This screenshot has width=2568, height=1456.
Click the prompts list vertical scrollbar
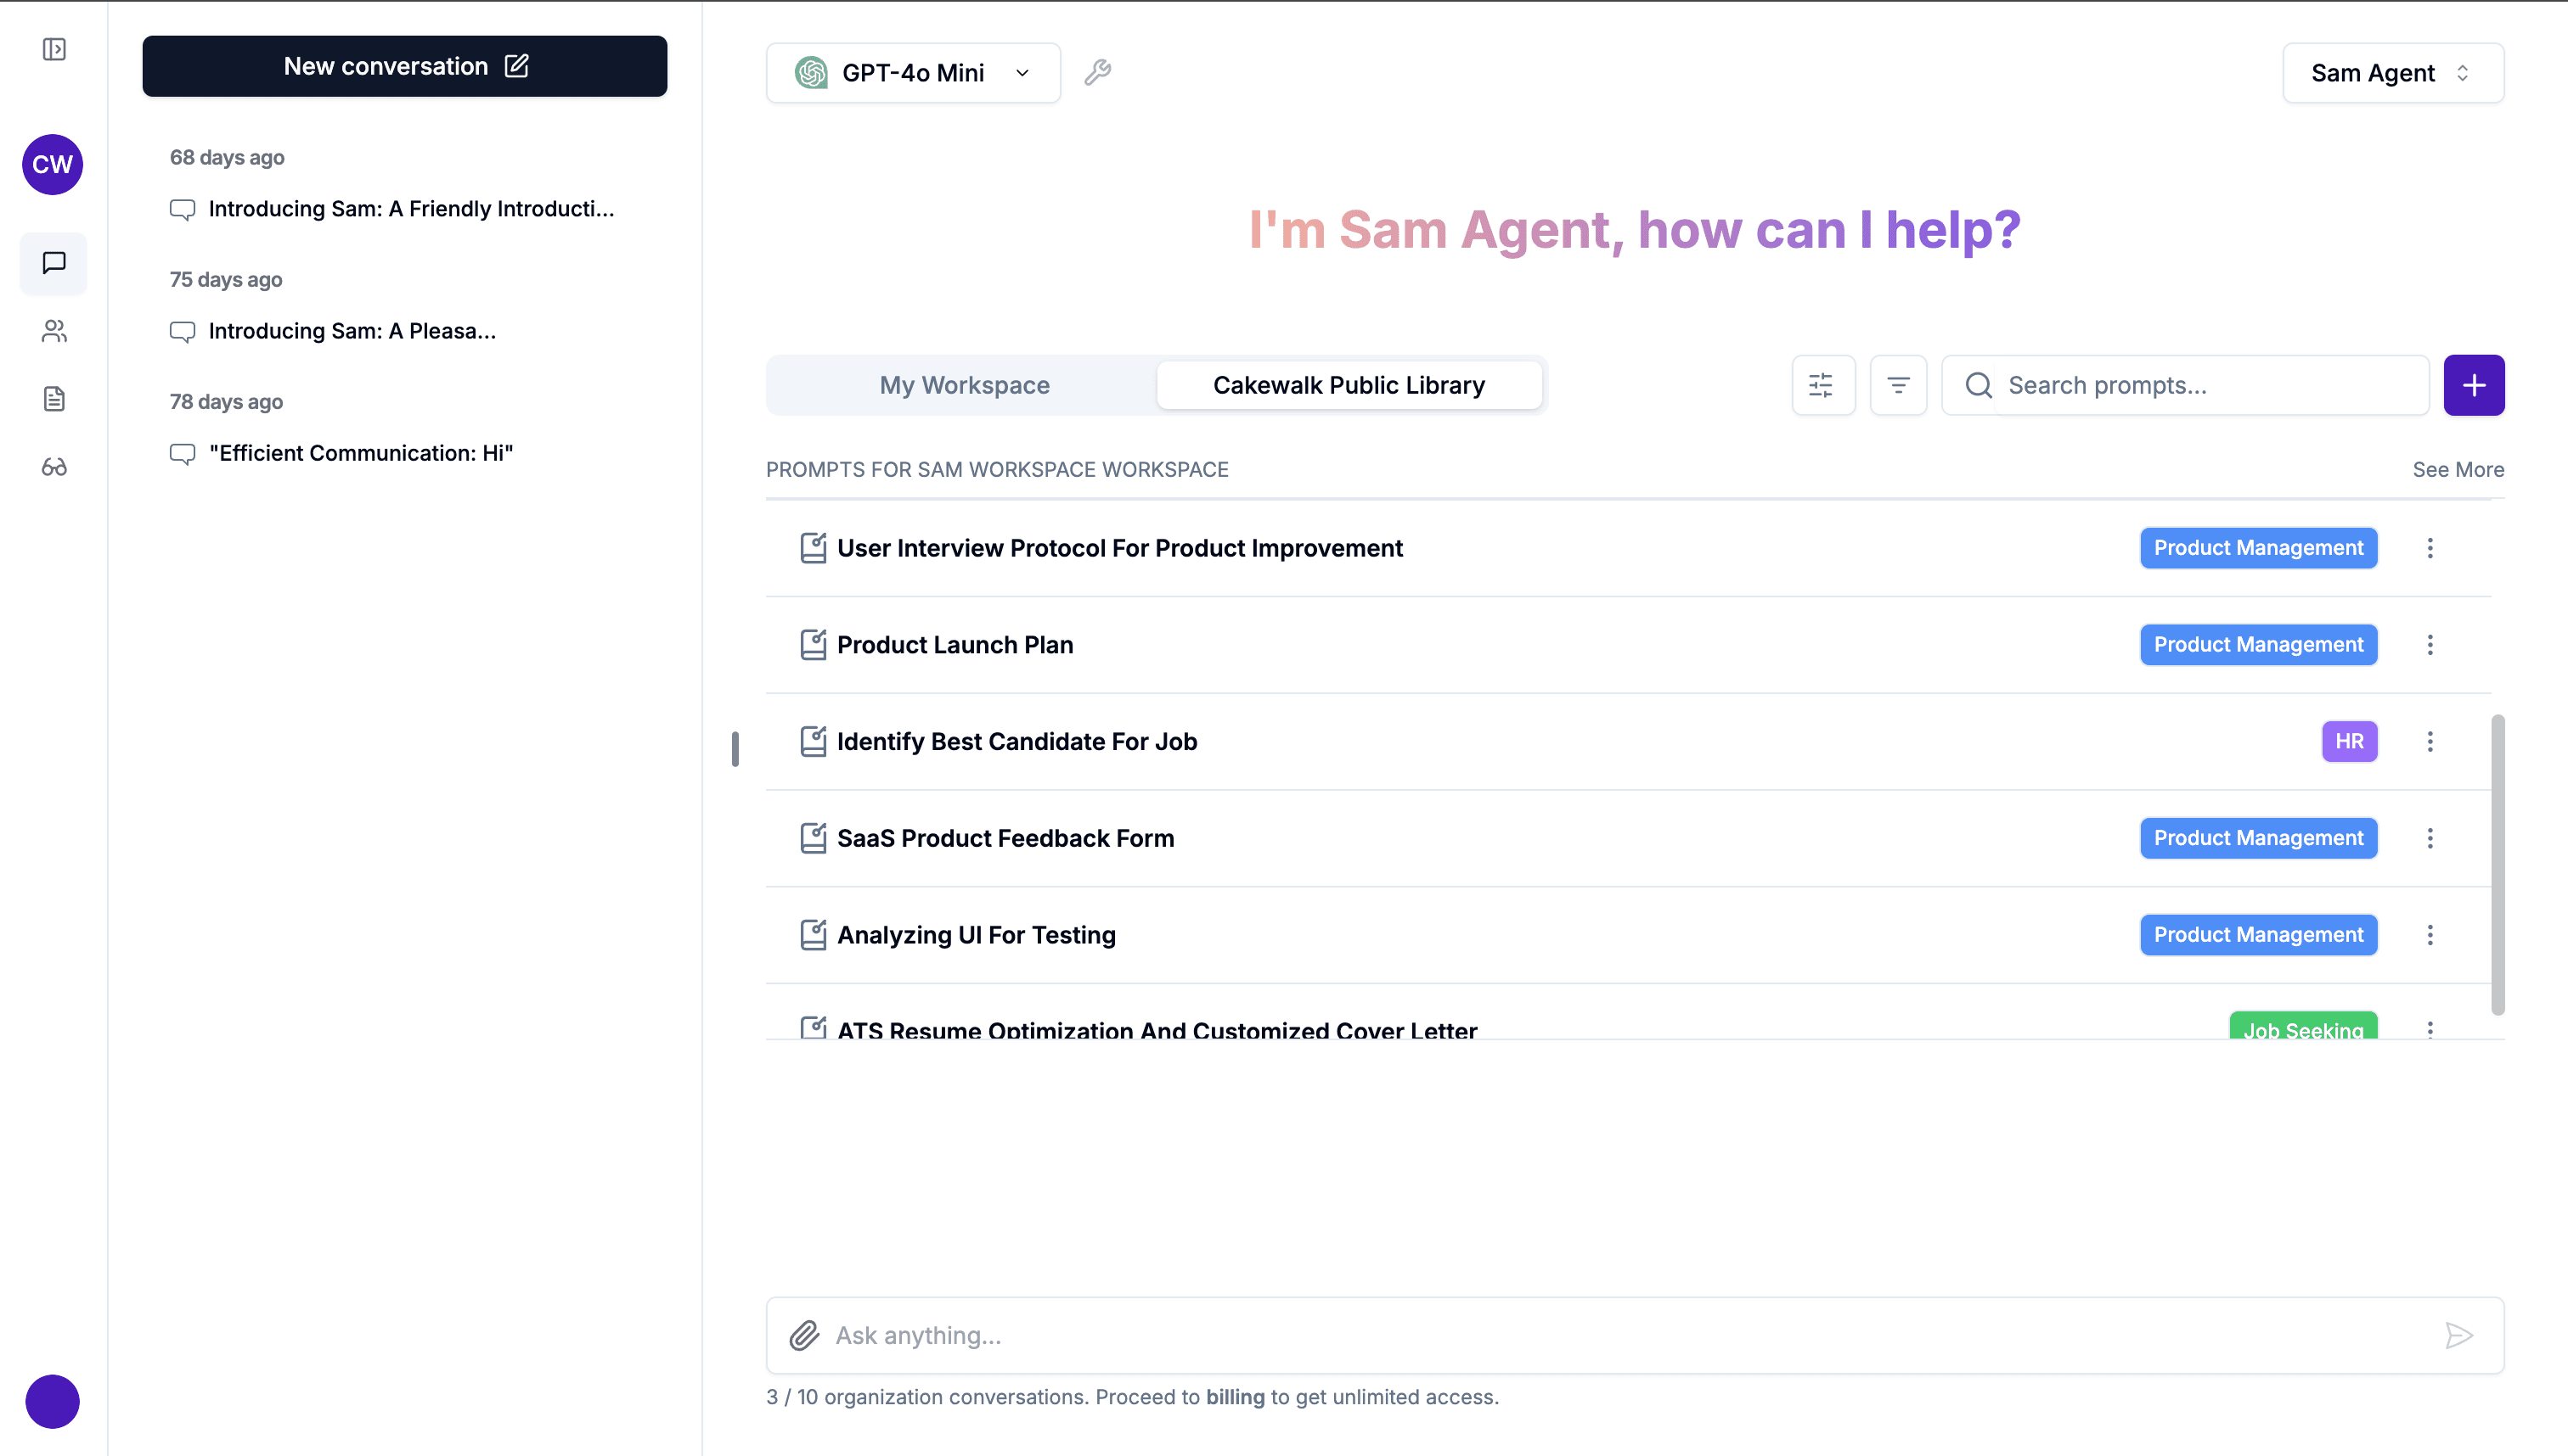pyautogui.click(x=2497, y=864)
